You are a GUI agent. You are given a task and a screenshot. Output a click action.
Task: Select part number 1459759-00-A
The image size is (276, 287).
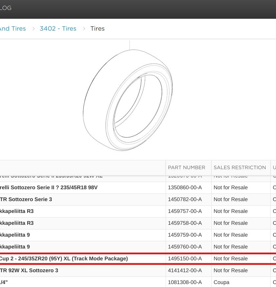pyautogui.click(x=185, y=235)
